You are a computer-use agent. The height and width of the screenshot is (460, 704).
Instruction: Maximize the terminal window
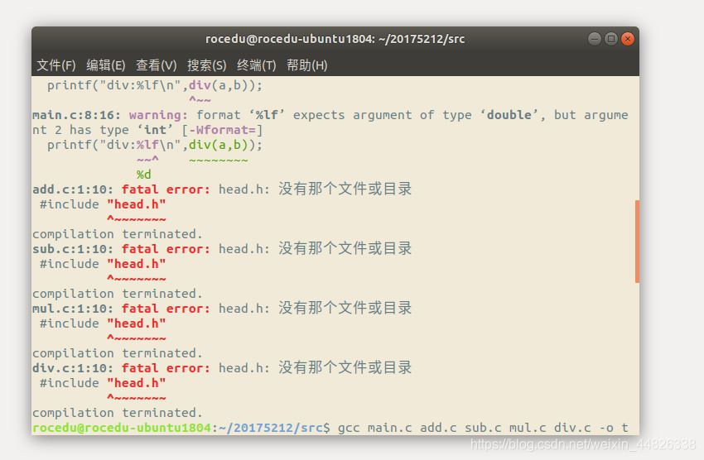pos(611,39)
